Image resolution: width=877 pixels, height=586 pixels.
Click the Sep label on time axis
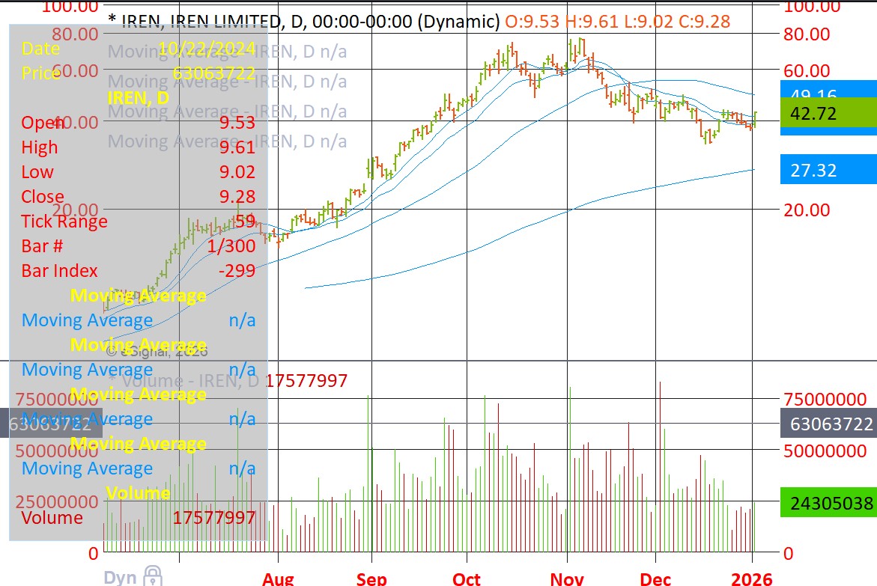click(x=371, y=579)
